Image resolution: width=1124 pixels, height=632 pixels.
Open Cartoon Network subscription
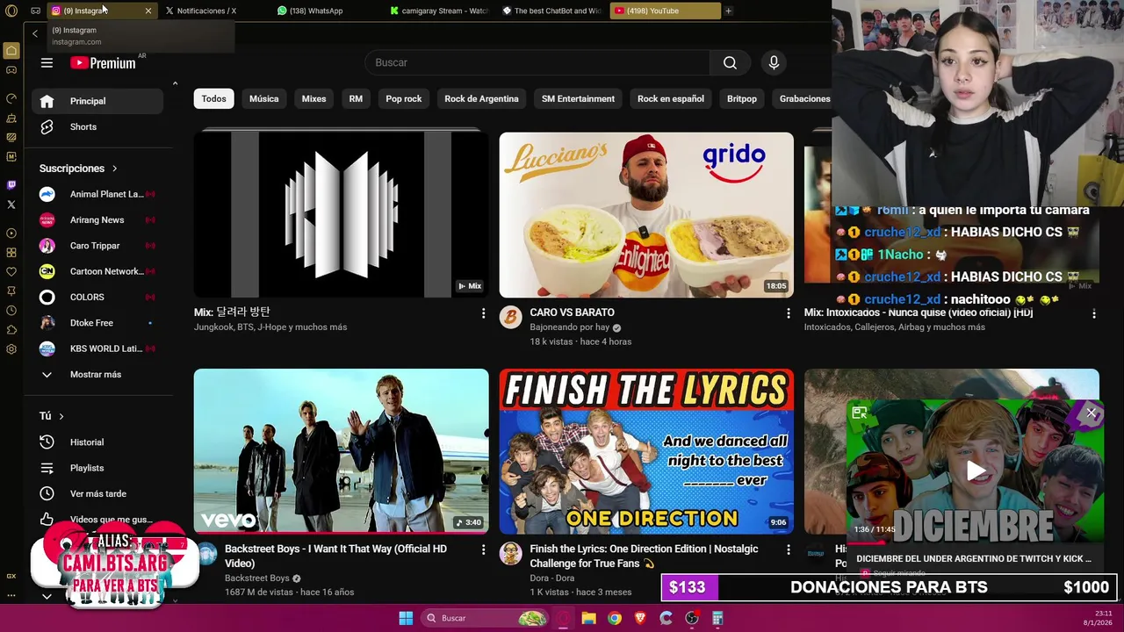coord(97,271)
